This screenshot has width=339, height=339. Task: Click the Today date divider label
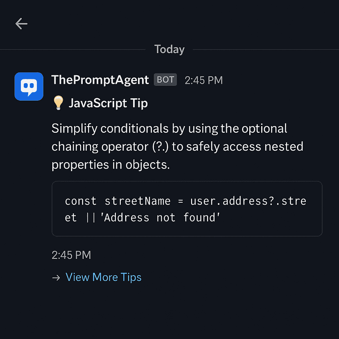tap(169, 49)
